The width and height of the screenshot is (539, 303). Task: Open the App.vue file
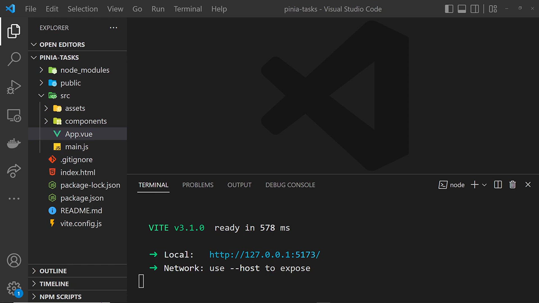click(x=77, y=134)
